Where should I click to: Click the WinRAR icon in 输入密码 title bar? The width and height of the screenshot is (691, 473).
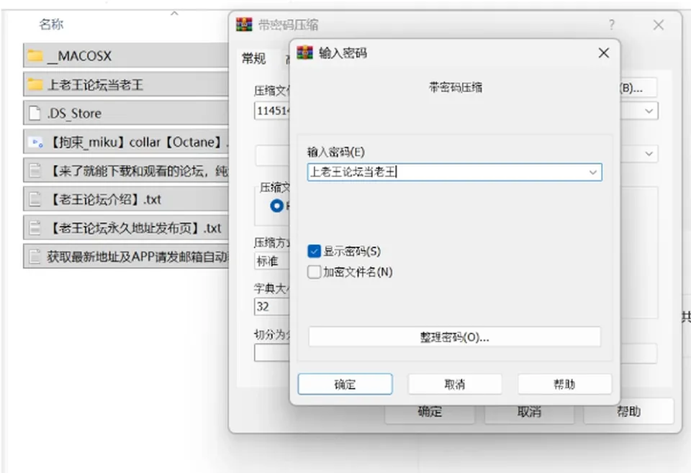(x=304, y=52)
